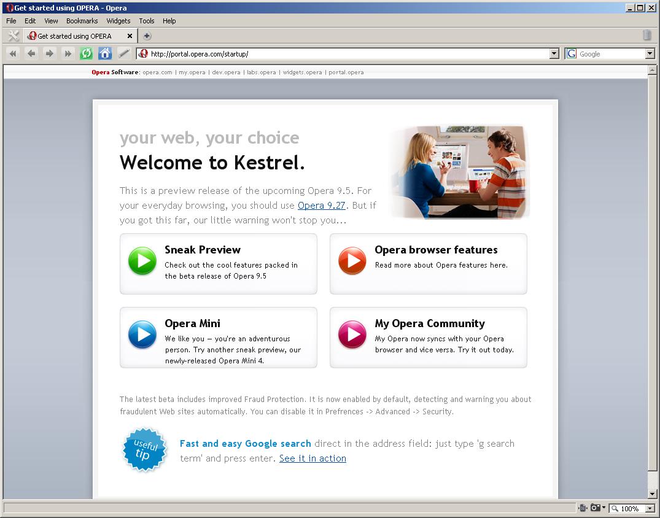Click the scrollbar up arrow

coord(653,70)
